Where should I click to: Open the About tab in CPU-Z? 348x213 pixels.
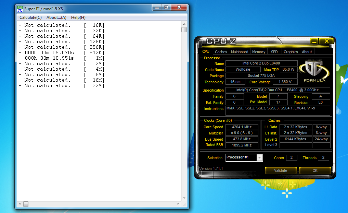pyautogui.click(x=307, y=52)
